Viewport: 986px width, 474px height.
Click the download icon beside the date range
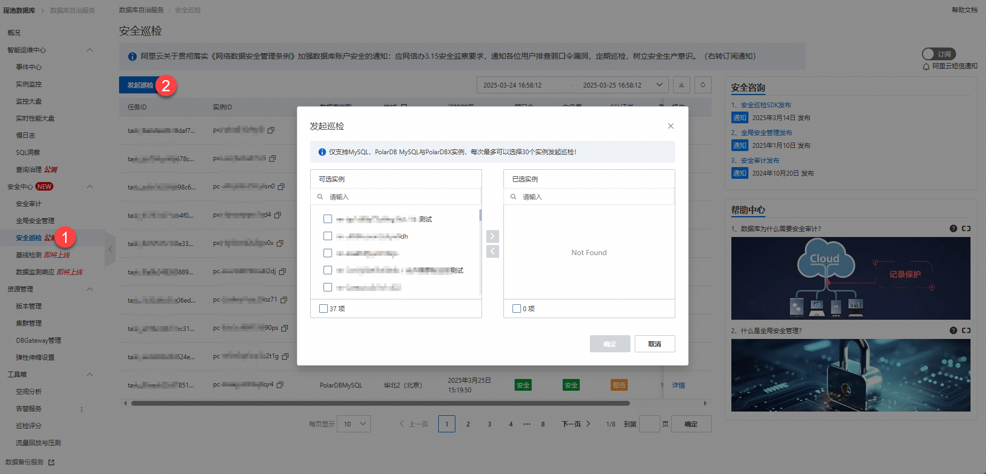682,85
